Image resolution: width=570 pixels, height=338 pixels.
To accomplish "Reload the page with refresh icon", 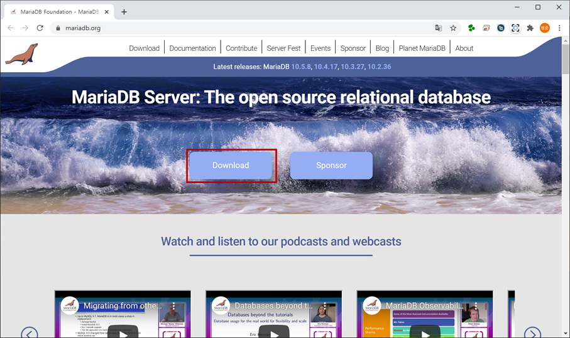I will [x=40, y=28].
